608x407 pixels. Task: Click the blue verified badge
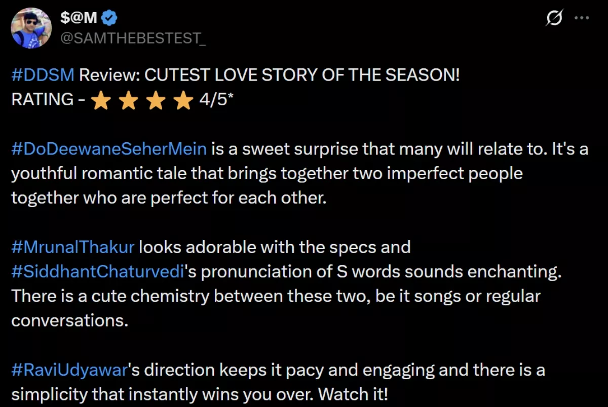point(110,19)
